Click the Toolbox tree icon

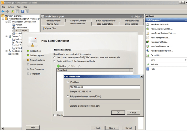point(10,54)
